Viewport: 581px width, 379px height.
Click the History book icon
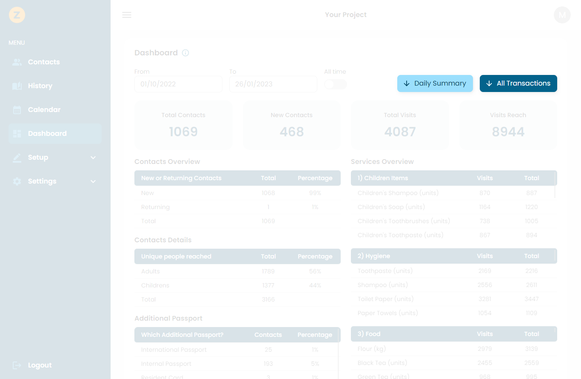point(17,86)
